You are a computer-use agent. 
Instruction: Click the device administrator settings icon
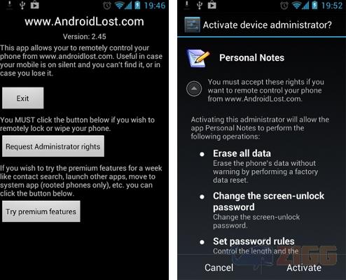[192, 24]
